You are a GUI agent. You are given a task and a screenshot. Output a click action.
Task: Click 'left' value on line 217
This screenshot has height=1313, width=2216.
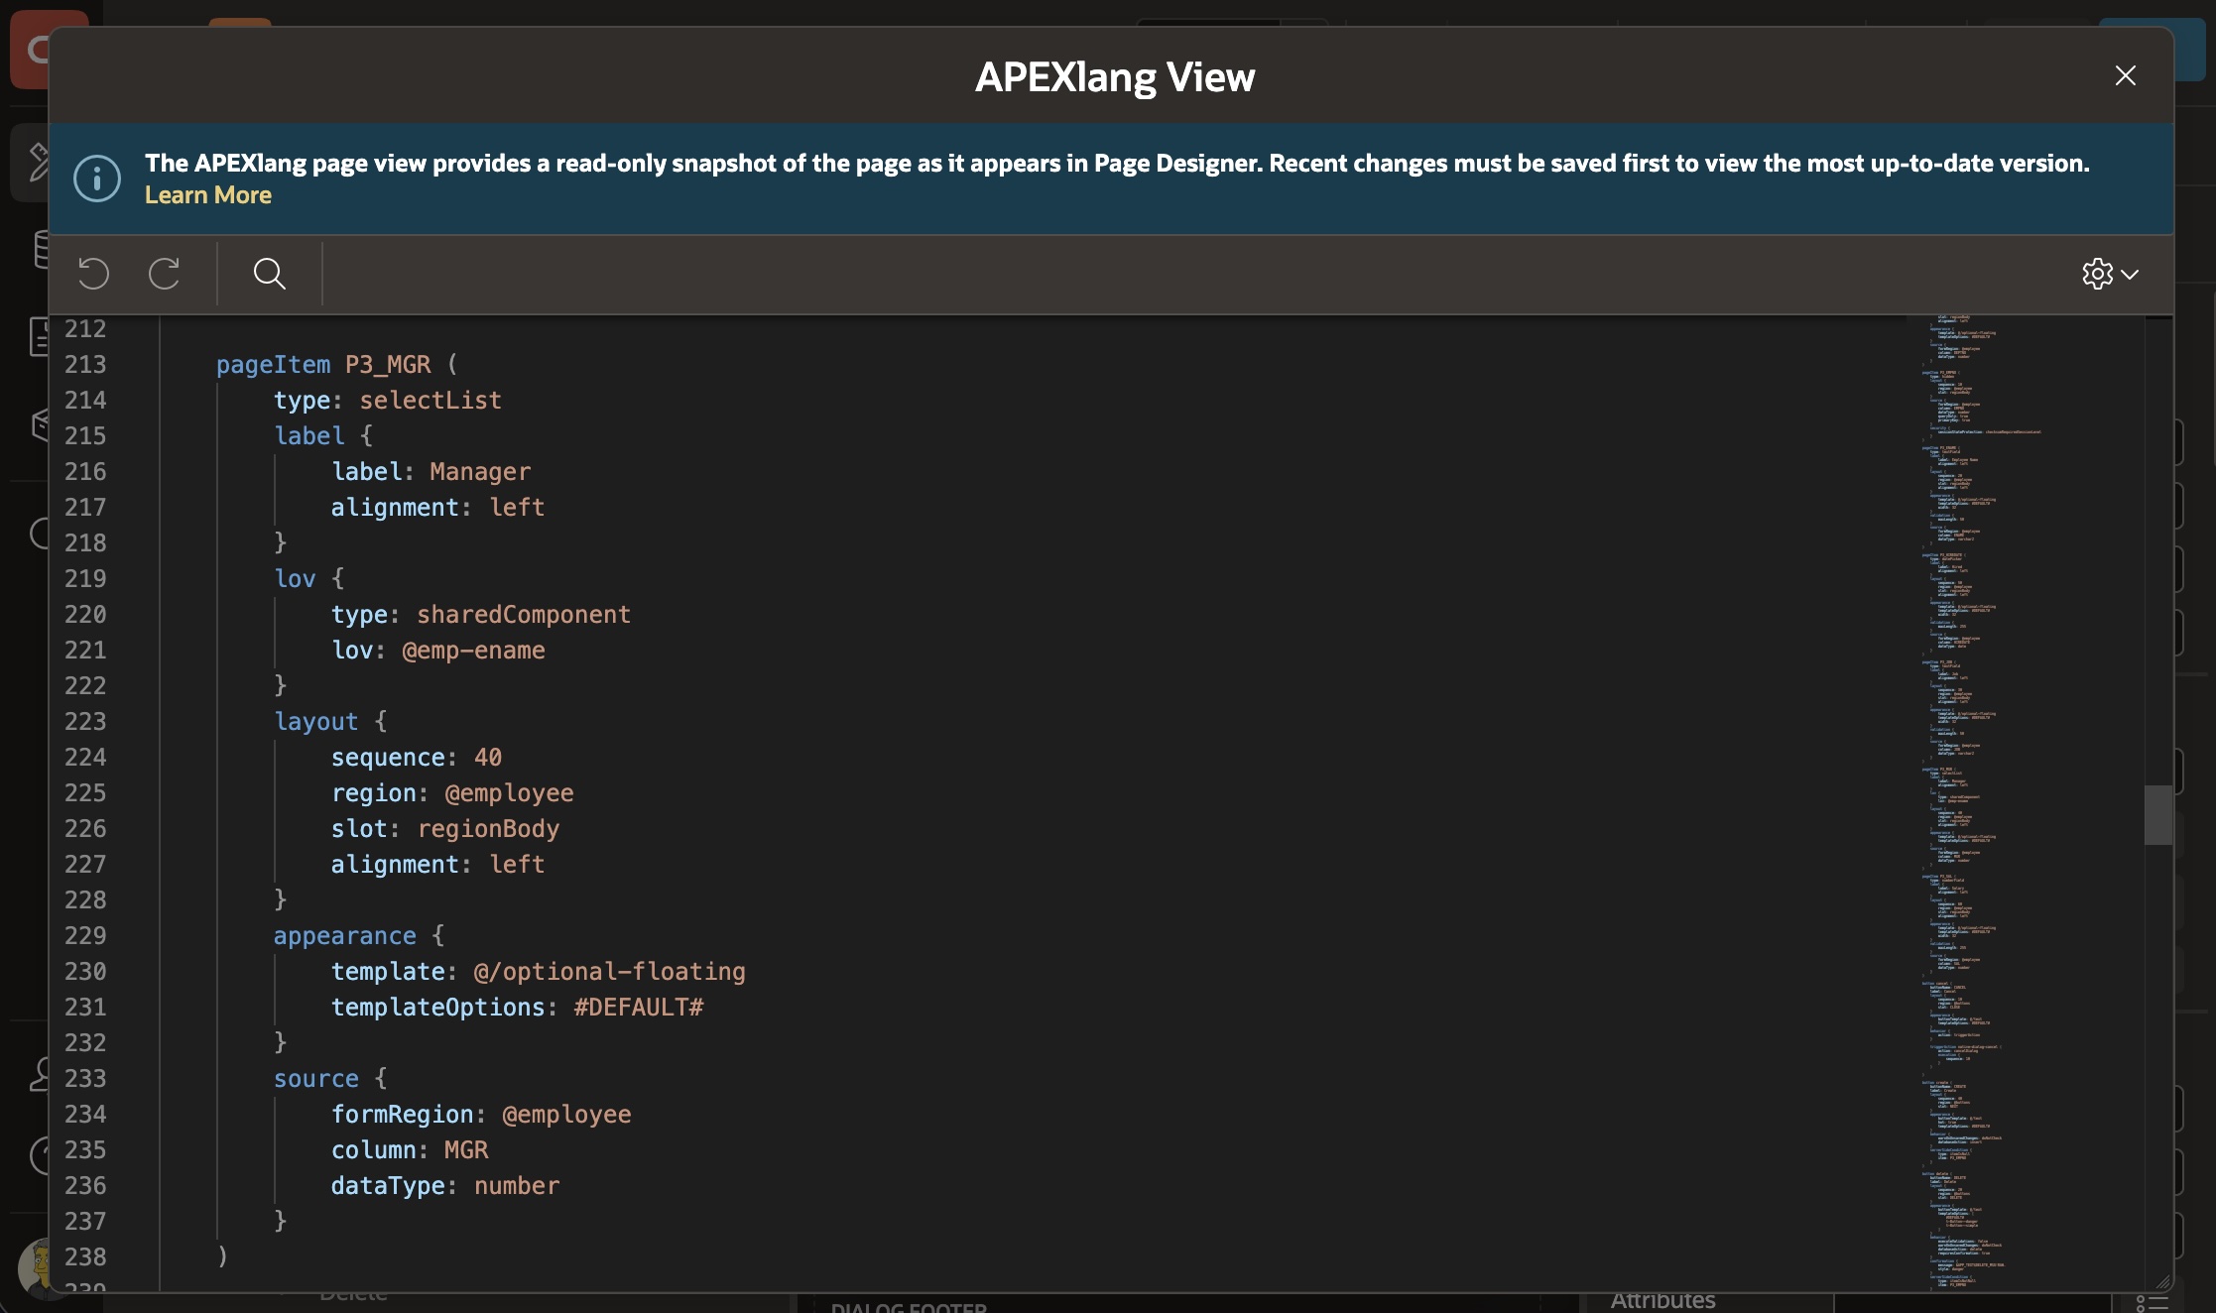(x=517, y=508)
